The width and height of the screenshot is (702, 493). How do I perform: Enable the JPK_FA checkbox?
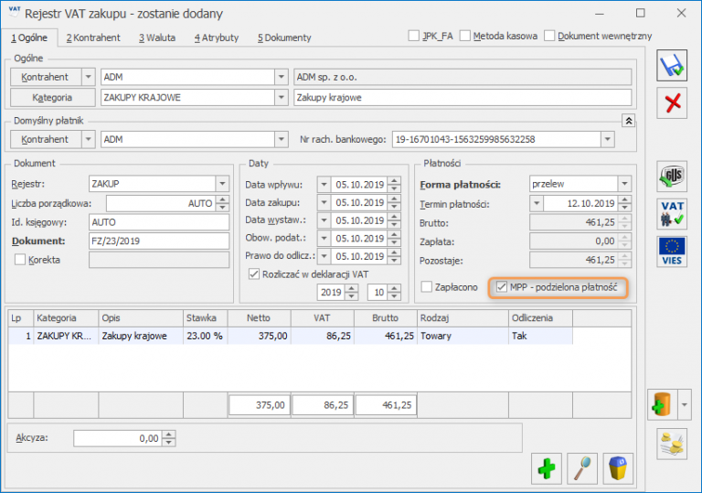click(415, 37)
